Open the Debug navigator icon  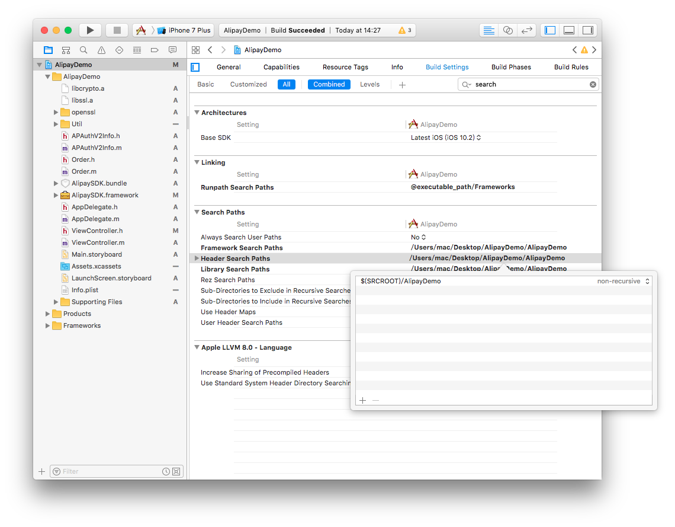137,50
